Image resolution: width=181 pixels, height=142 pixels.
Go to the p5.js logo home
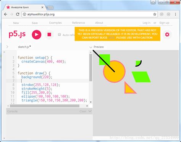(17, 34)
